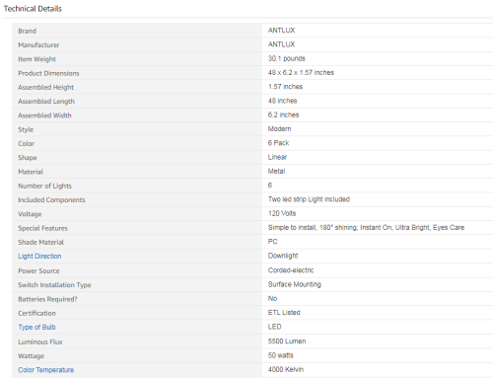Screen dimensions: 493x378
Task: Select the 'Included Components' label
Action: [x=51, y=200]
